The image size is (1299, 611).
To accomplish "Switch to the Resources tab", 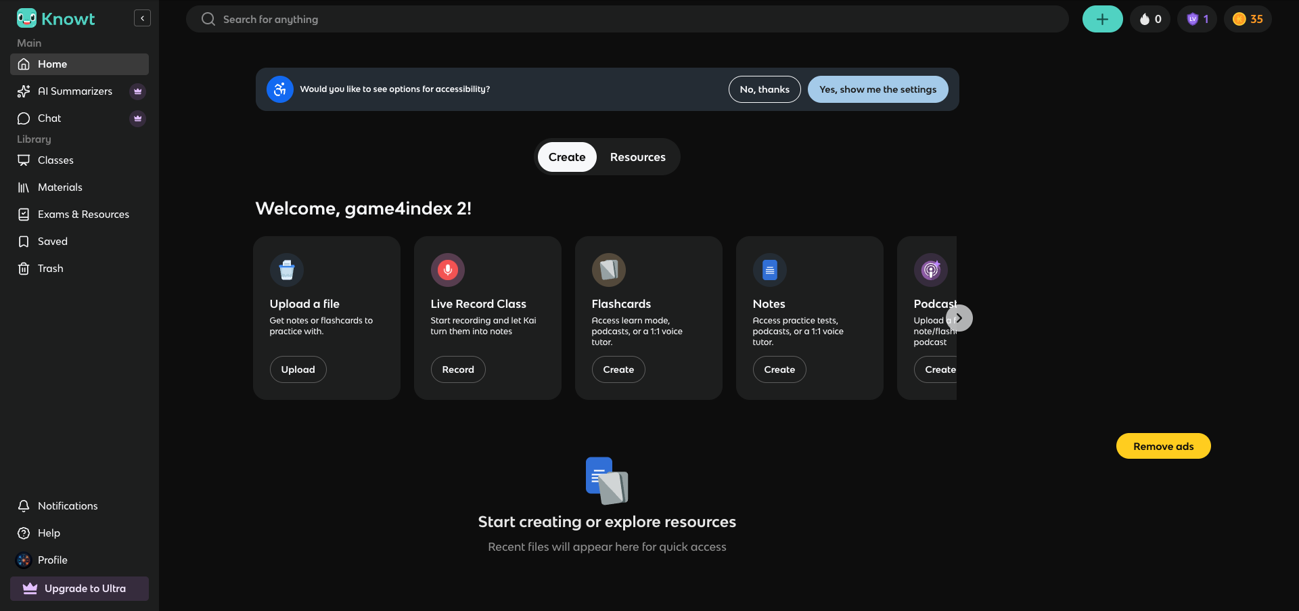I will click(x=637, y=156).
